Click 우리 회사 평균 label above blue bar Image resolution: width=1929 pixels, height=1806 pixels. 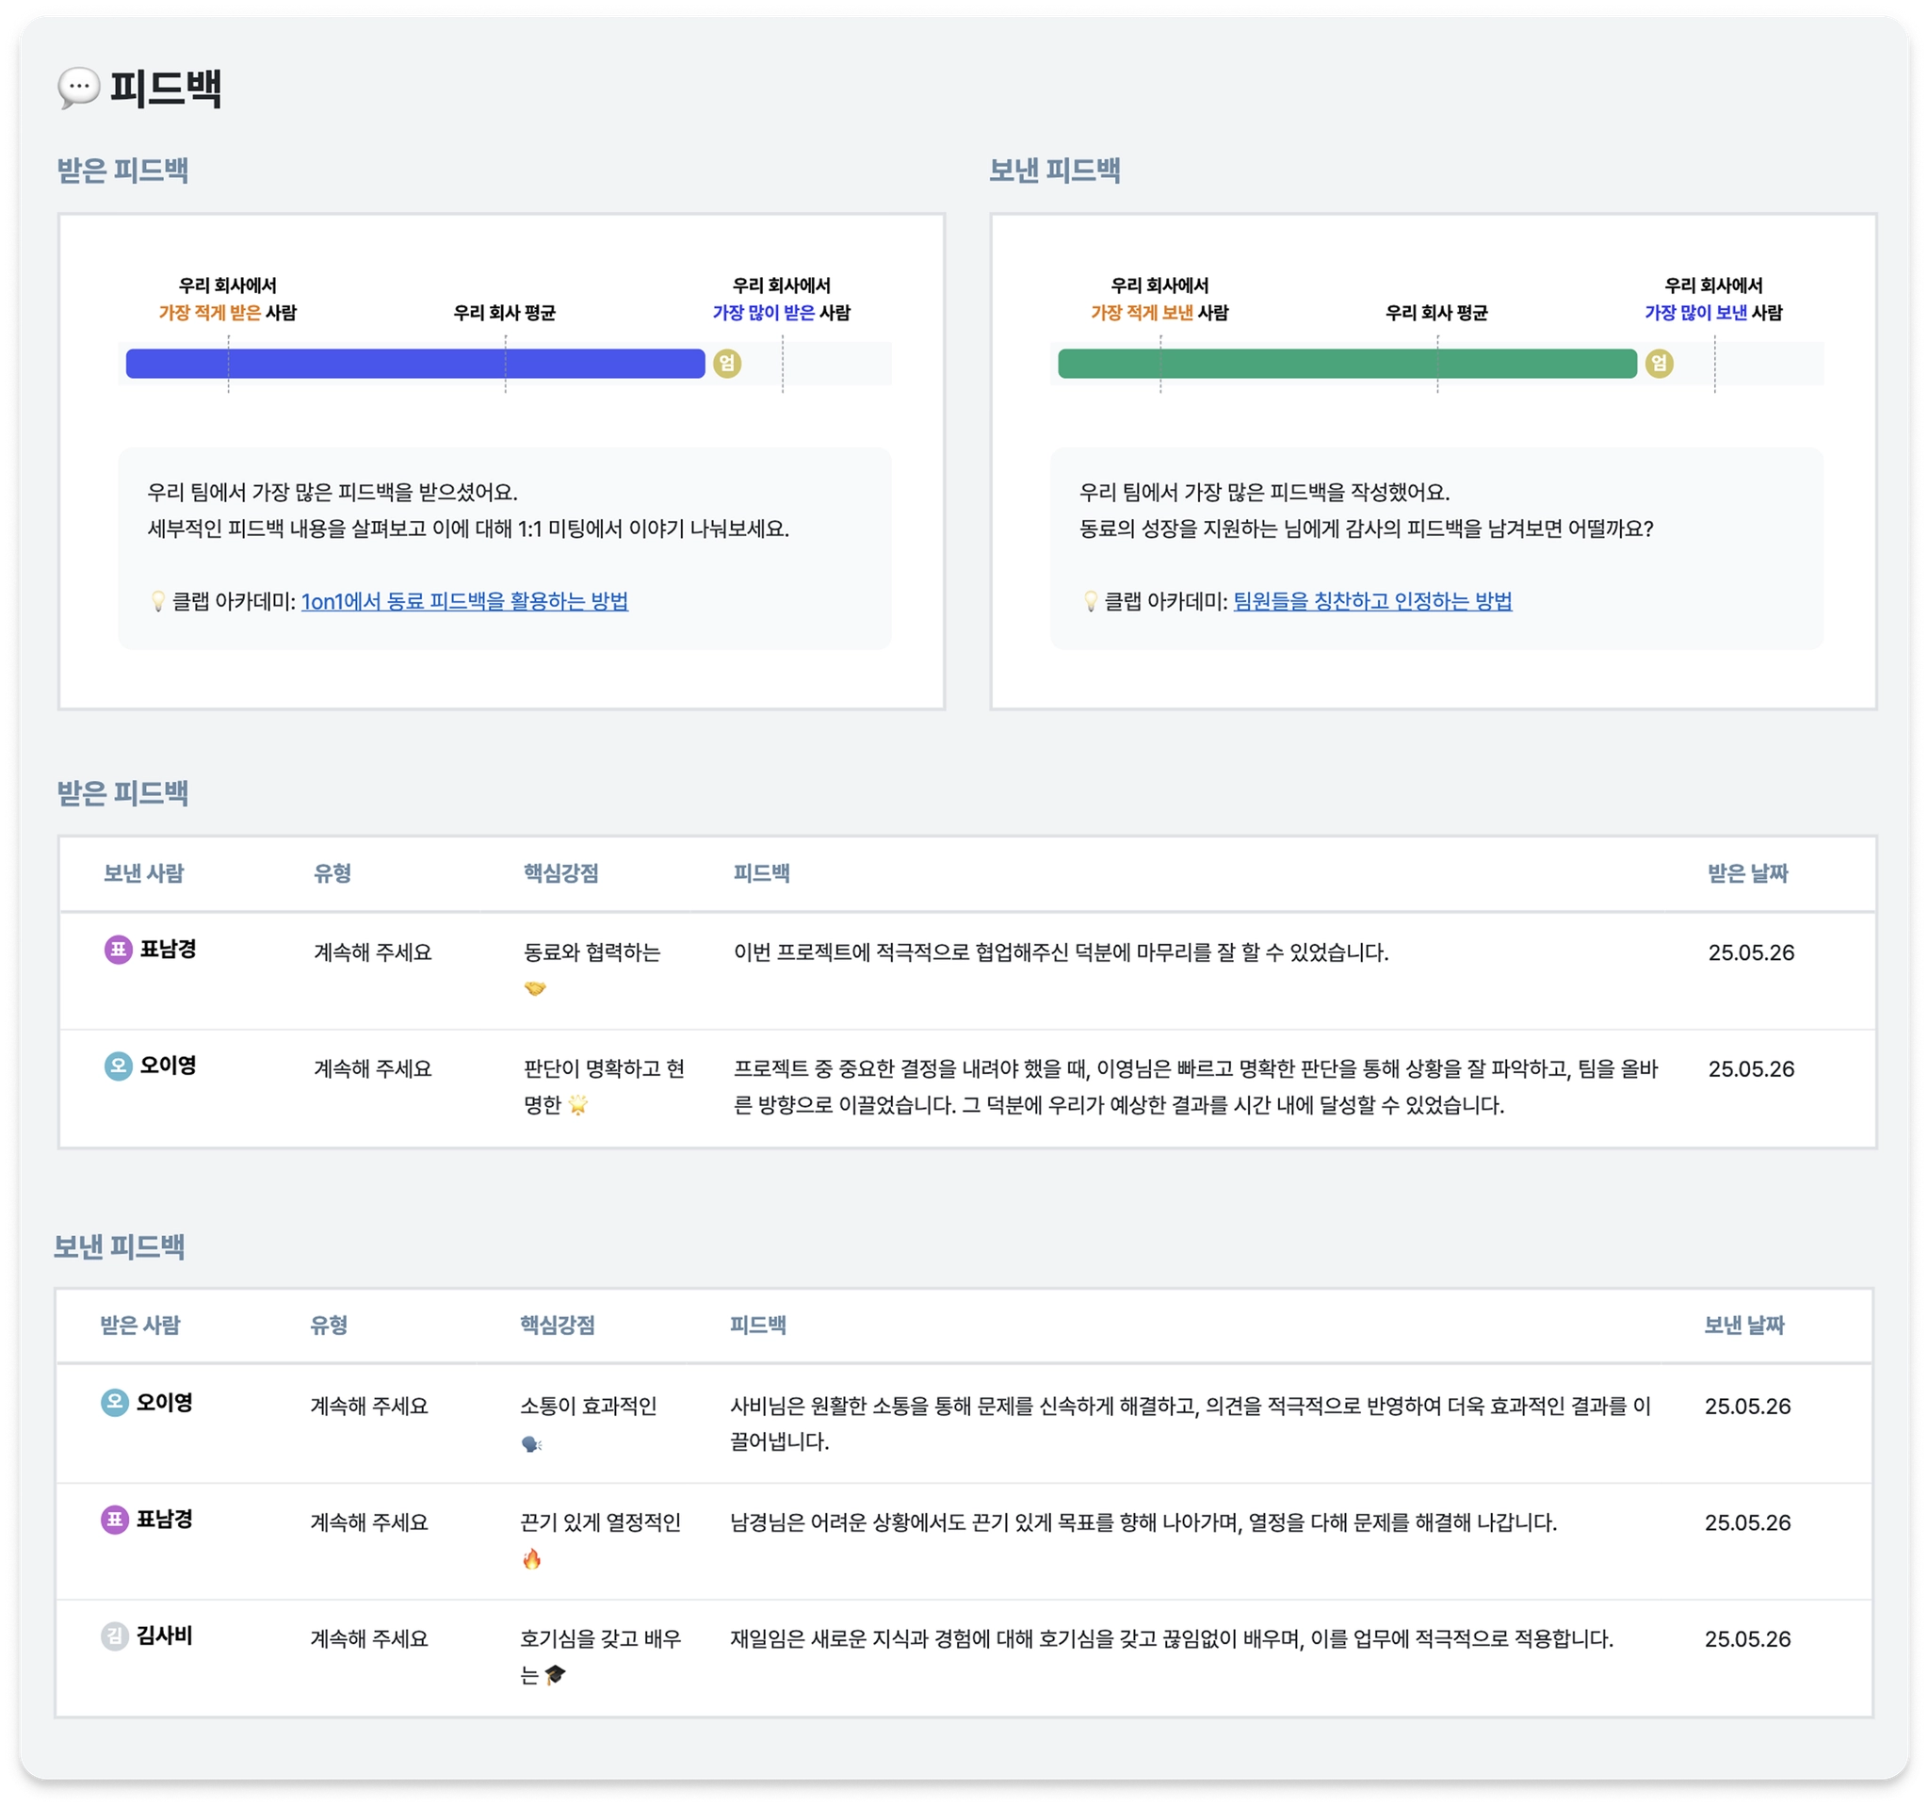(x=505, y=313)
